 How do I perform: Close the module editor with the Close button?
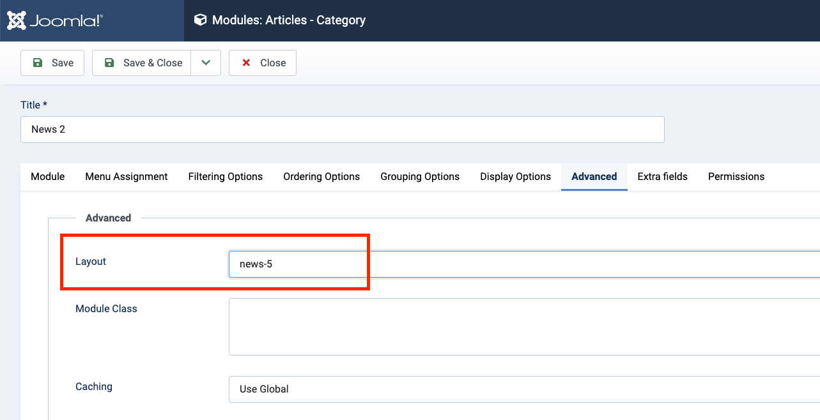tap(263, 63)
